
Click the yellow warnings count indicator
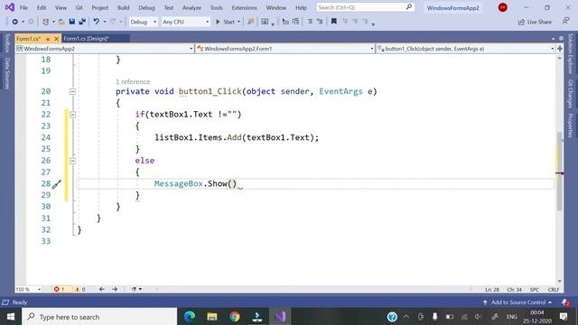(x=80, y=289)
